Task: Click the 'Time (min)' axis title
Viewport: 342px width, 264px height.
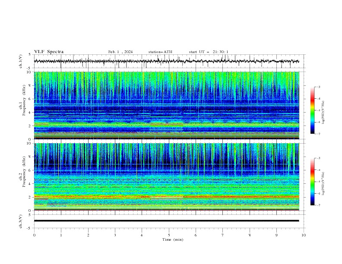Action: point(173,239)
